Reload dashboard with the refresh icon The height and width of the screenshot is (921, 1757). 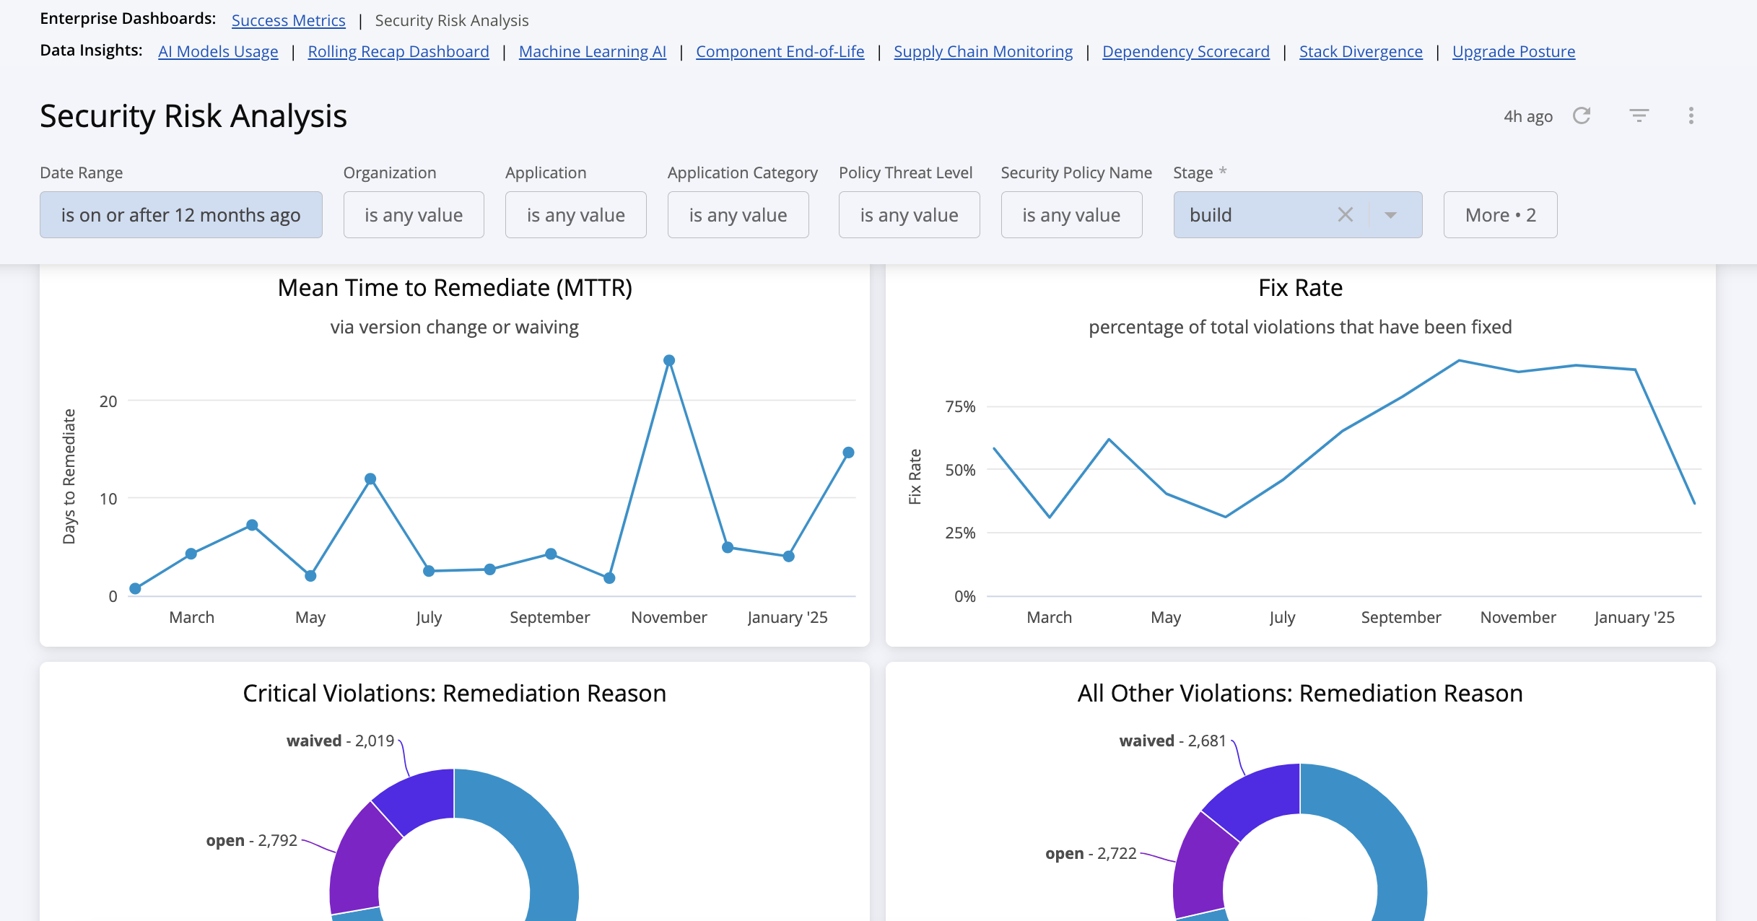point(1582,115)
